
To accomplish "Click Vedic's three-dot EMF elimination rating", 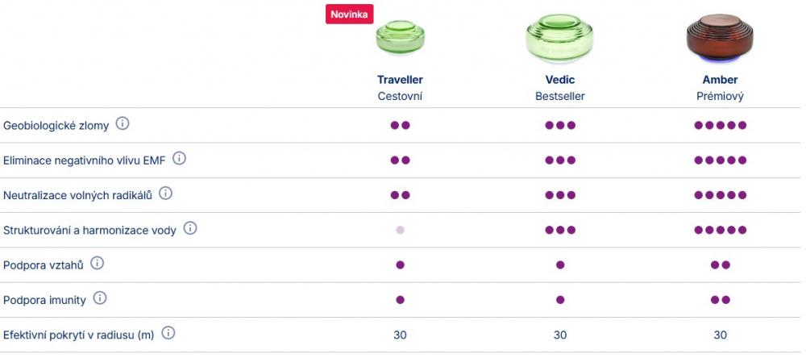I will (560, 160).
